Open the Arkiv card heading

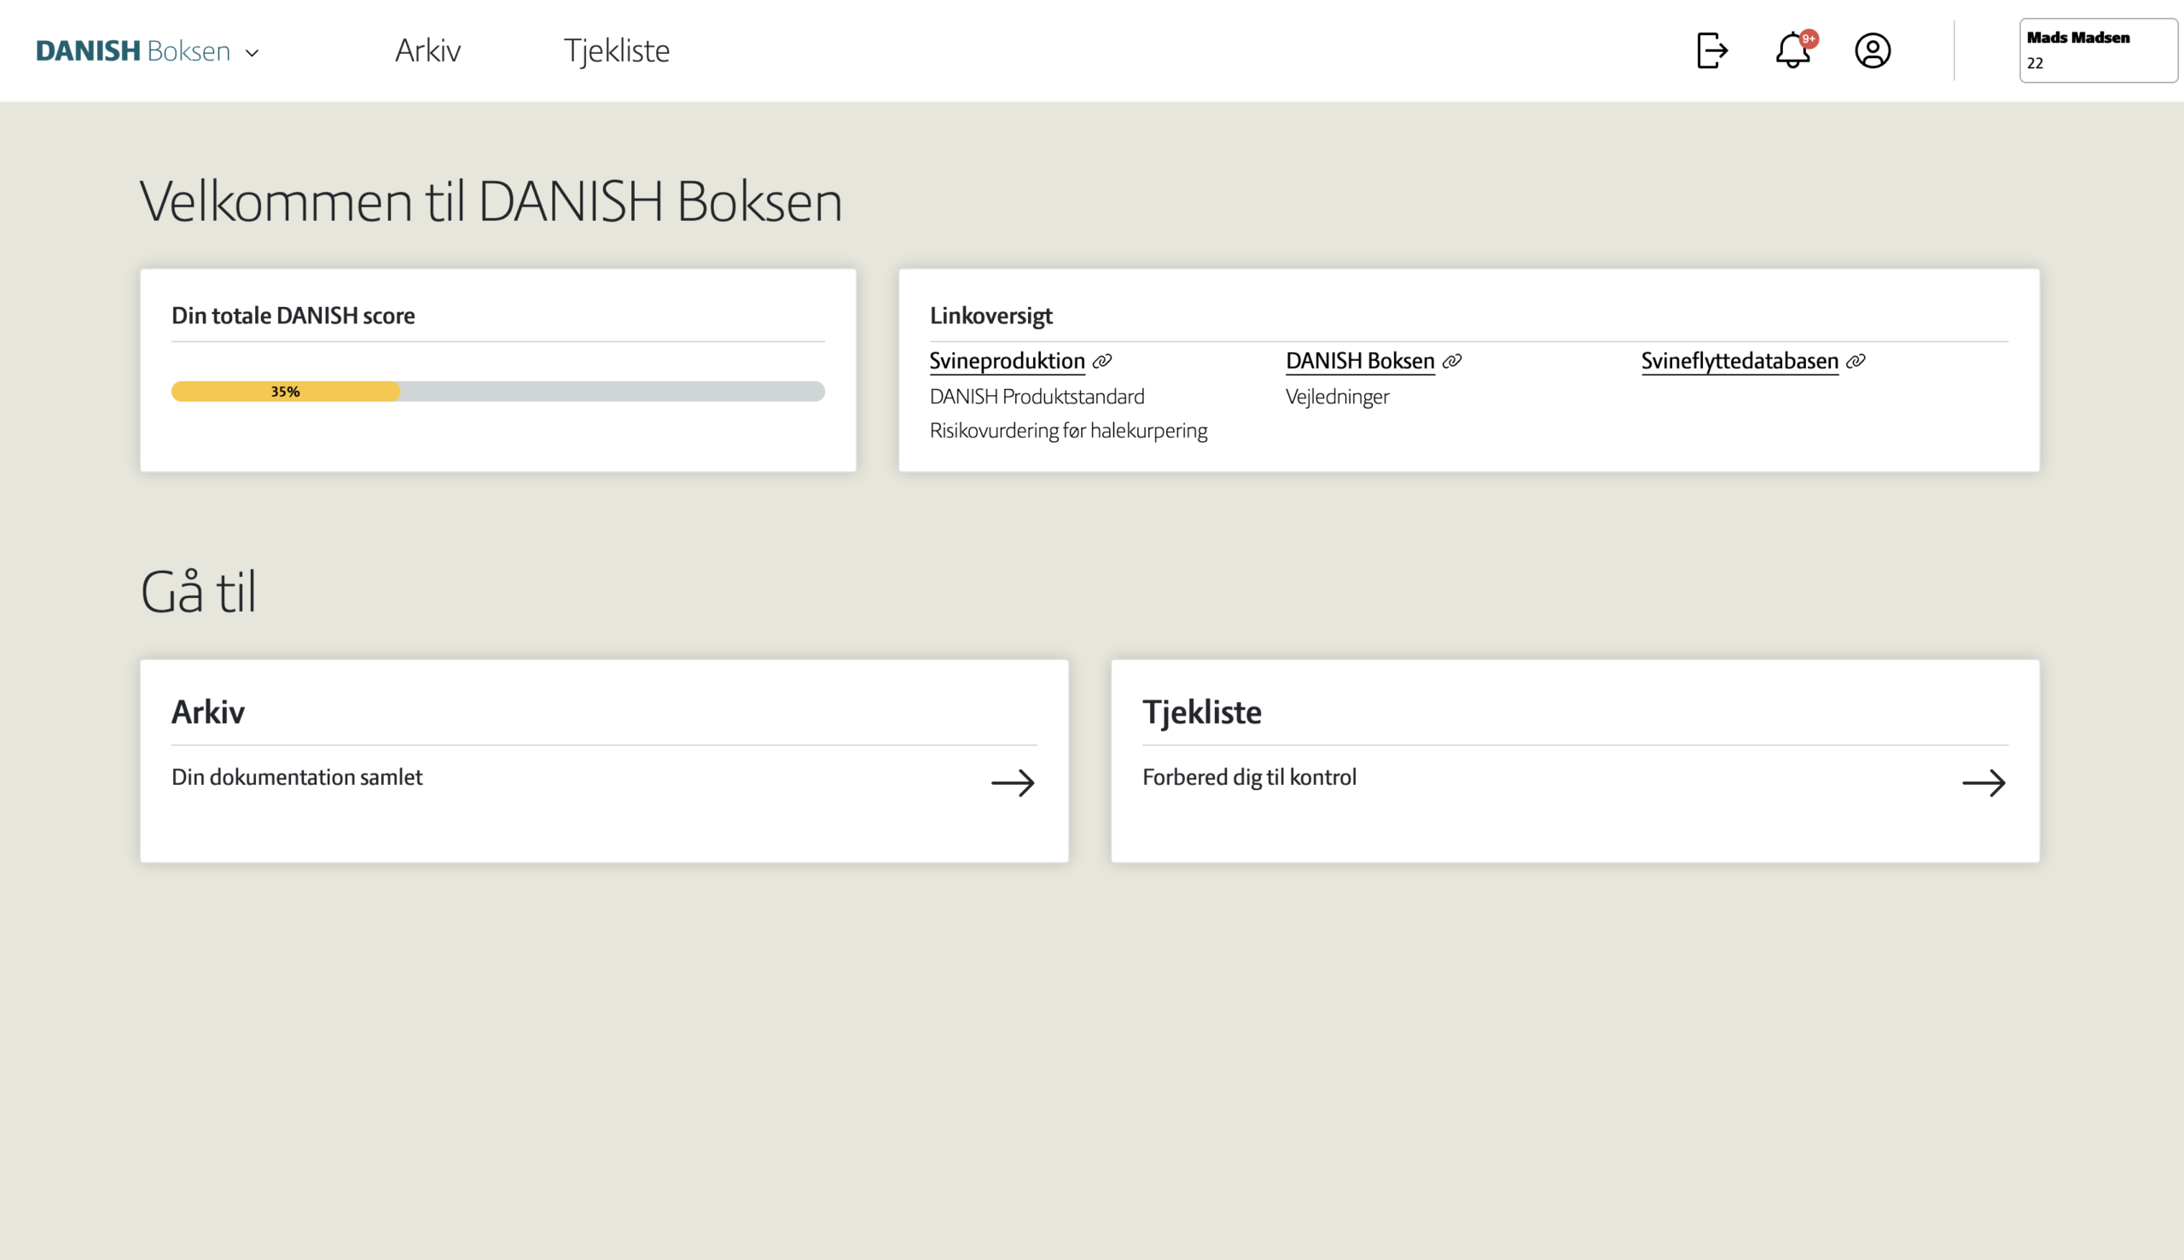[x=207, y=711]
